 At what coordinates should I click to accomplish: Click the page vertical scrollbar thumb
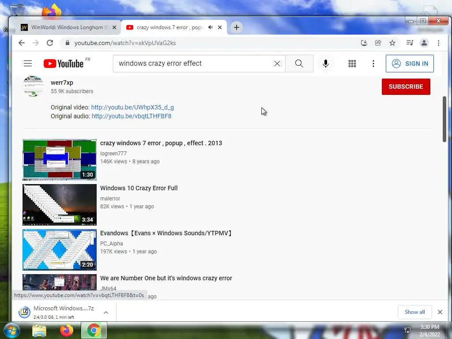[444, 119]
